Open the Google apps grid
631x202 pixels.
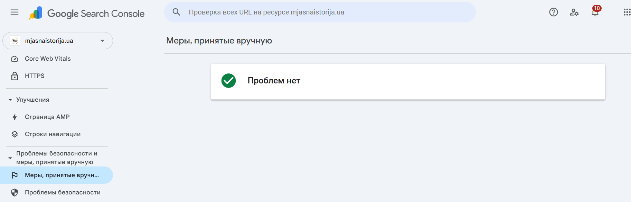[x=627, y=12]
